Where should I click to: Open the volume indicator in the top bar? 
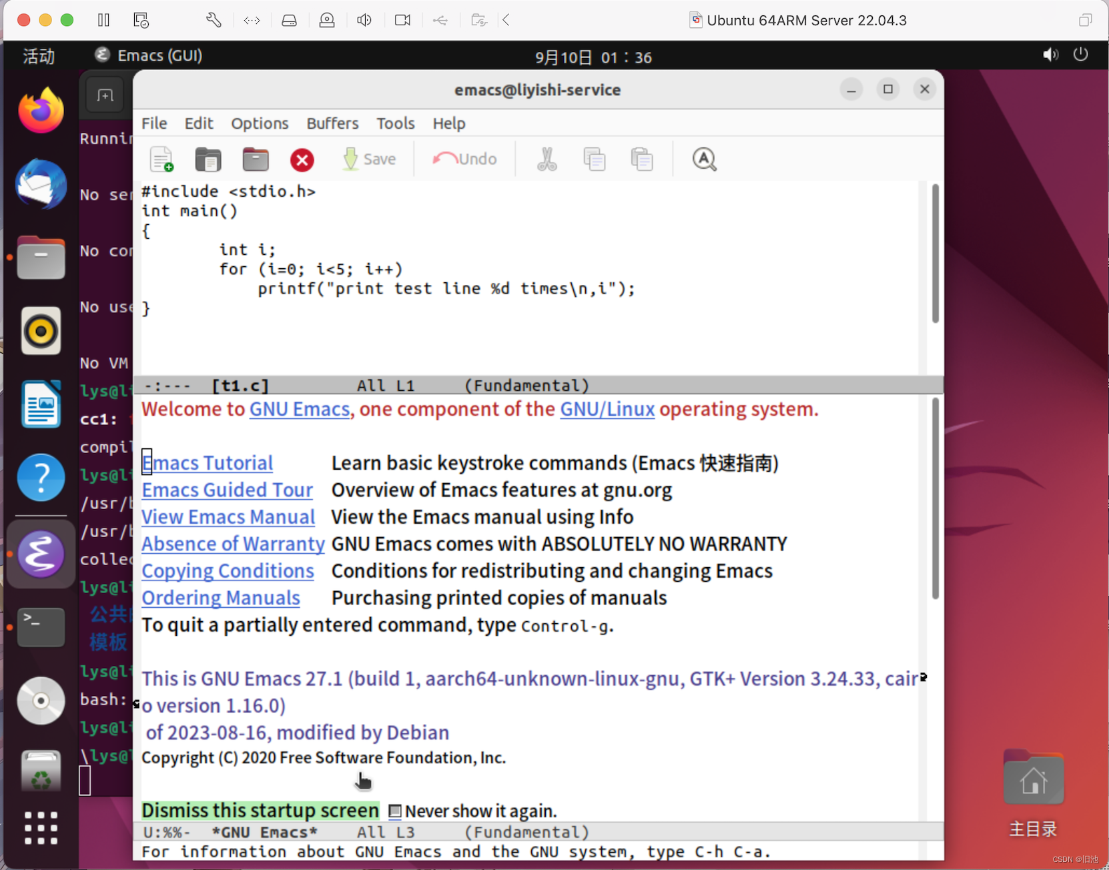(x=1050, y=55)
